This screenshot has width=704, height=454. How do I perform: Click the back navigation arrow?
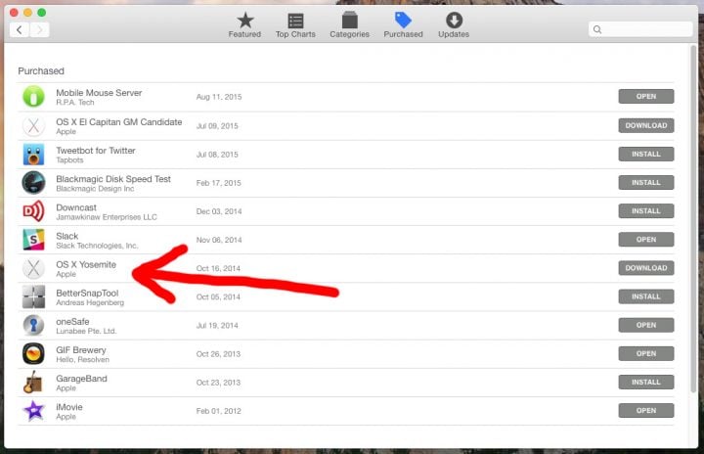click(x=19, y=29)
